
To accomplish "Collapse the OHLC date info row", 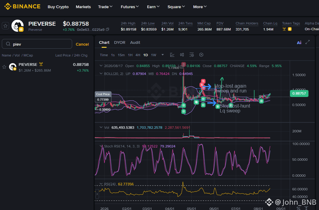I will click(x=101, y=66).
